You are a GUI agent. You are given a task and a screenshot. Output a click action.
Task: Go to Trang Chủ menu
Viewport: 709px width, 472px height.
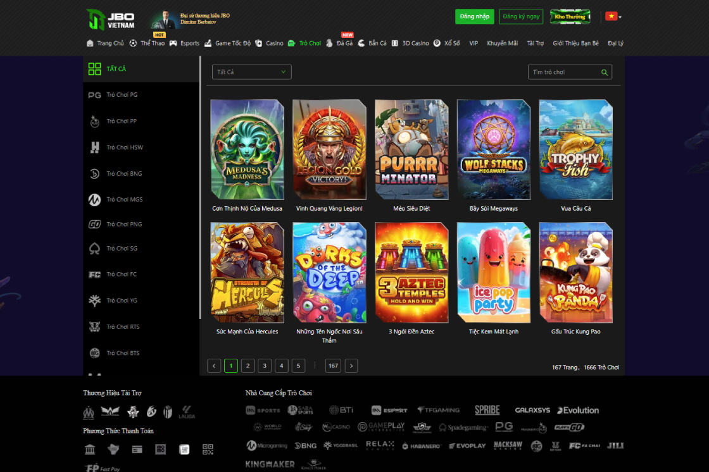point(105,43)
